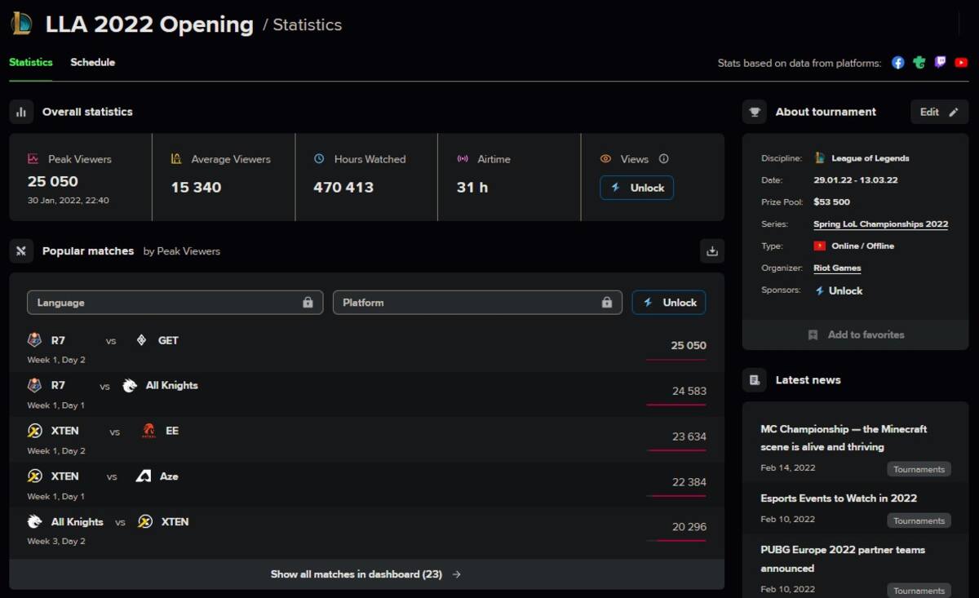Unlock the Views statistic

(637, 188)
